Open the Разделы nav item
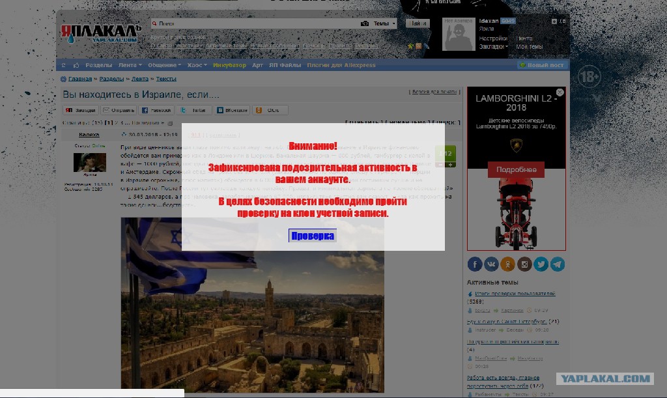 (99, 65)
